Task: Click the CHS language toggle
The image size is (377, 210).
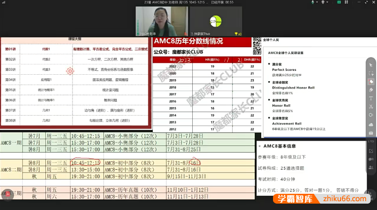Action: [x=371, y=141]
